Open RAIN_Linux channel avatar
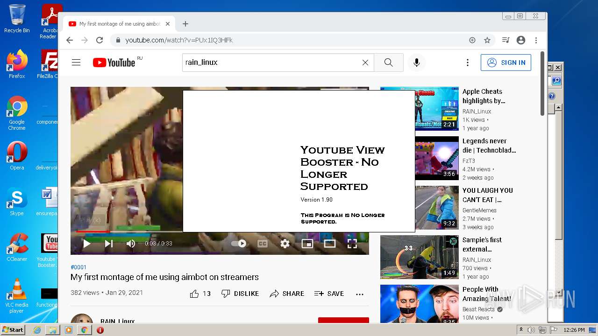 [x=82, y=319]
